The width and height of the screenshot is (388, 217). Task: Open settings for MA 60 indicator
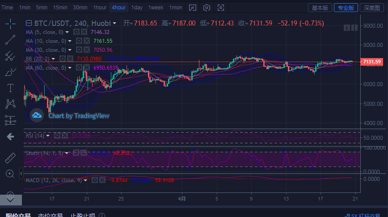[x=79, y=67]
